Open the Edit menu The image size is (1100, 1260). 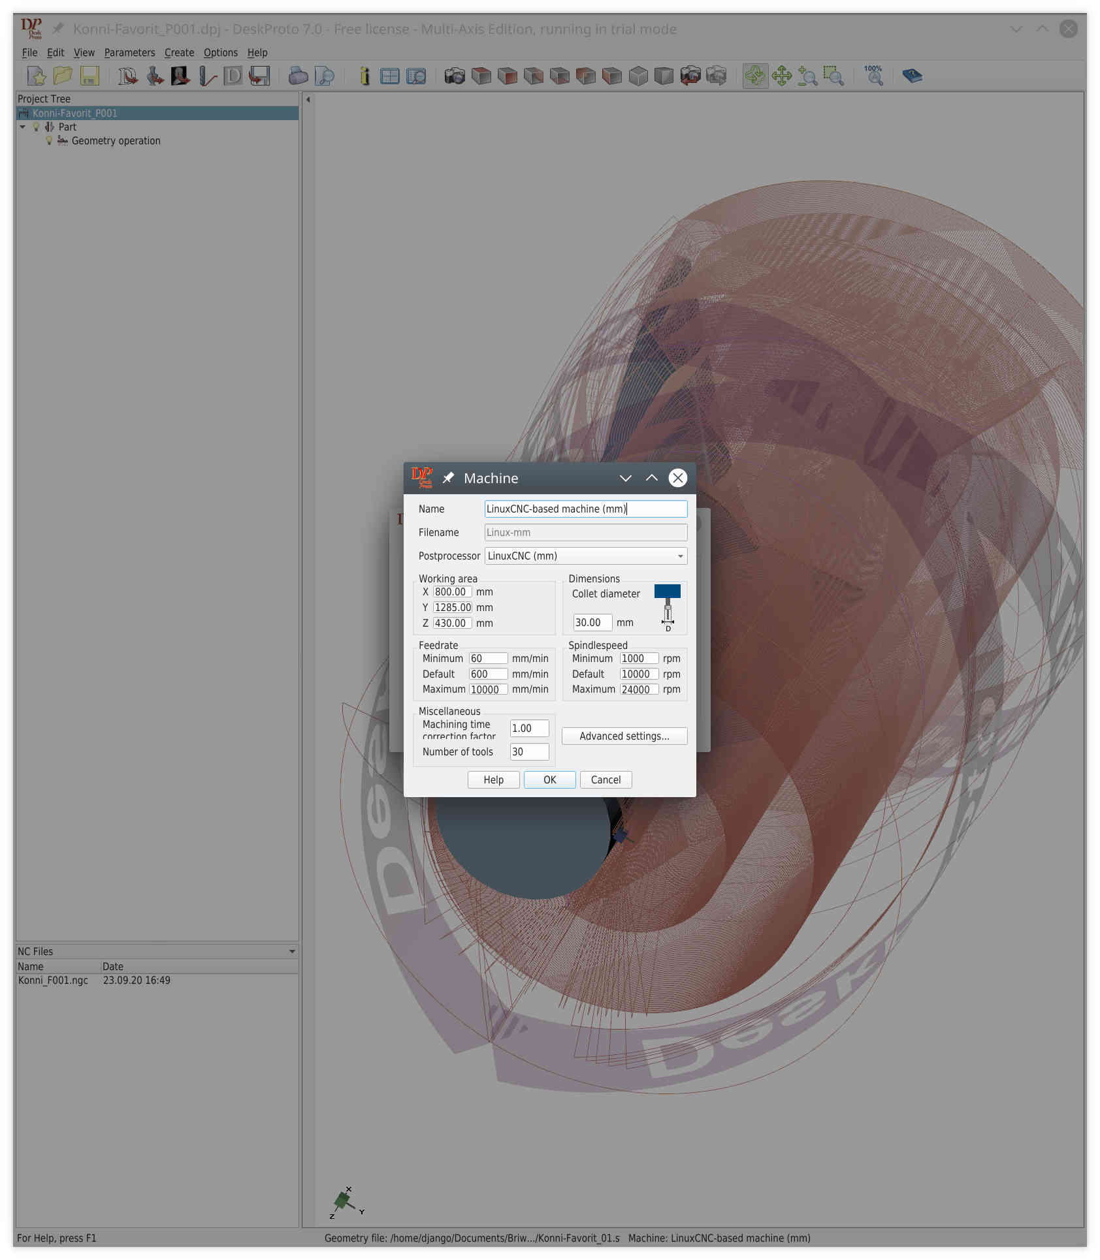pos(56,52)
